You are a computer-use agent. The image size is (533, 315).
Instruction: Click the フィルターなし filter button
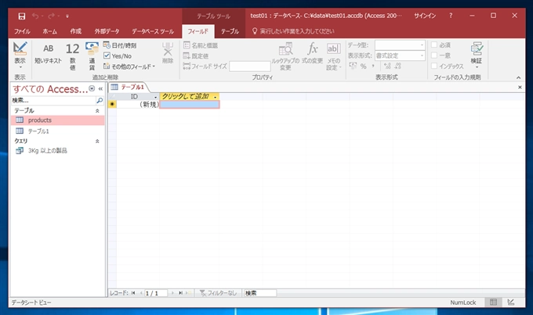(218, 293)
